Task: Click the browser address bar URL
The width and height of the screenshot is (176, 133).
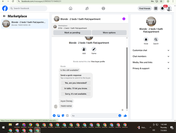Action: pyautogui.click(x=41, y=1)
